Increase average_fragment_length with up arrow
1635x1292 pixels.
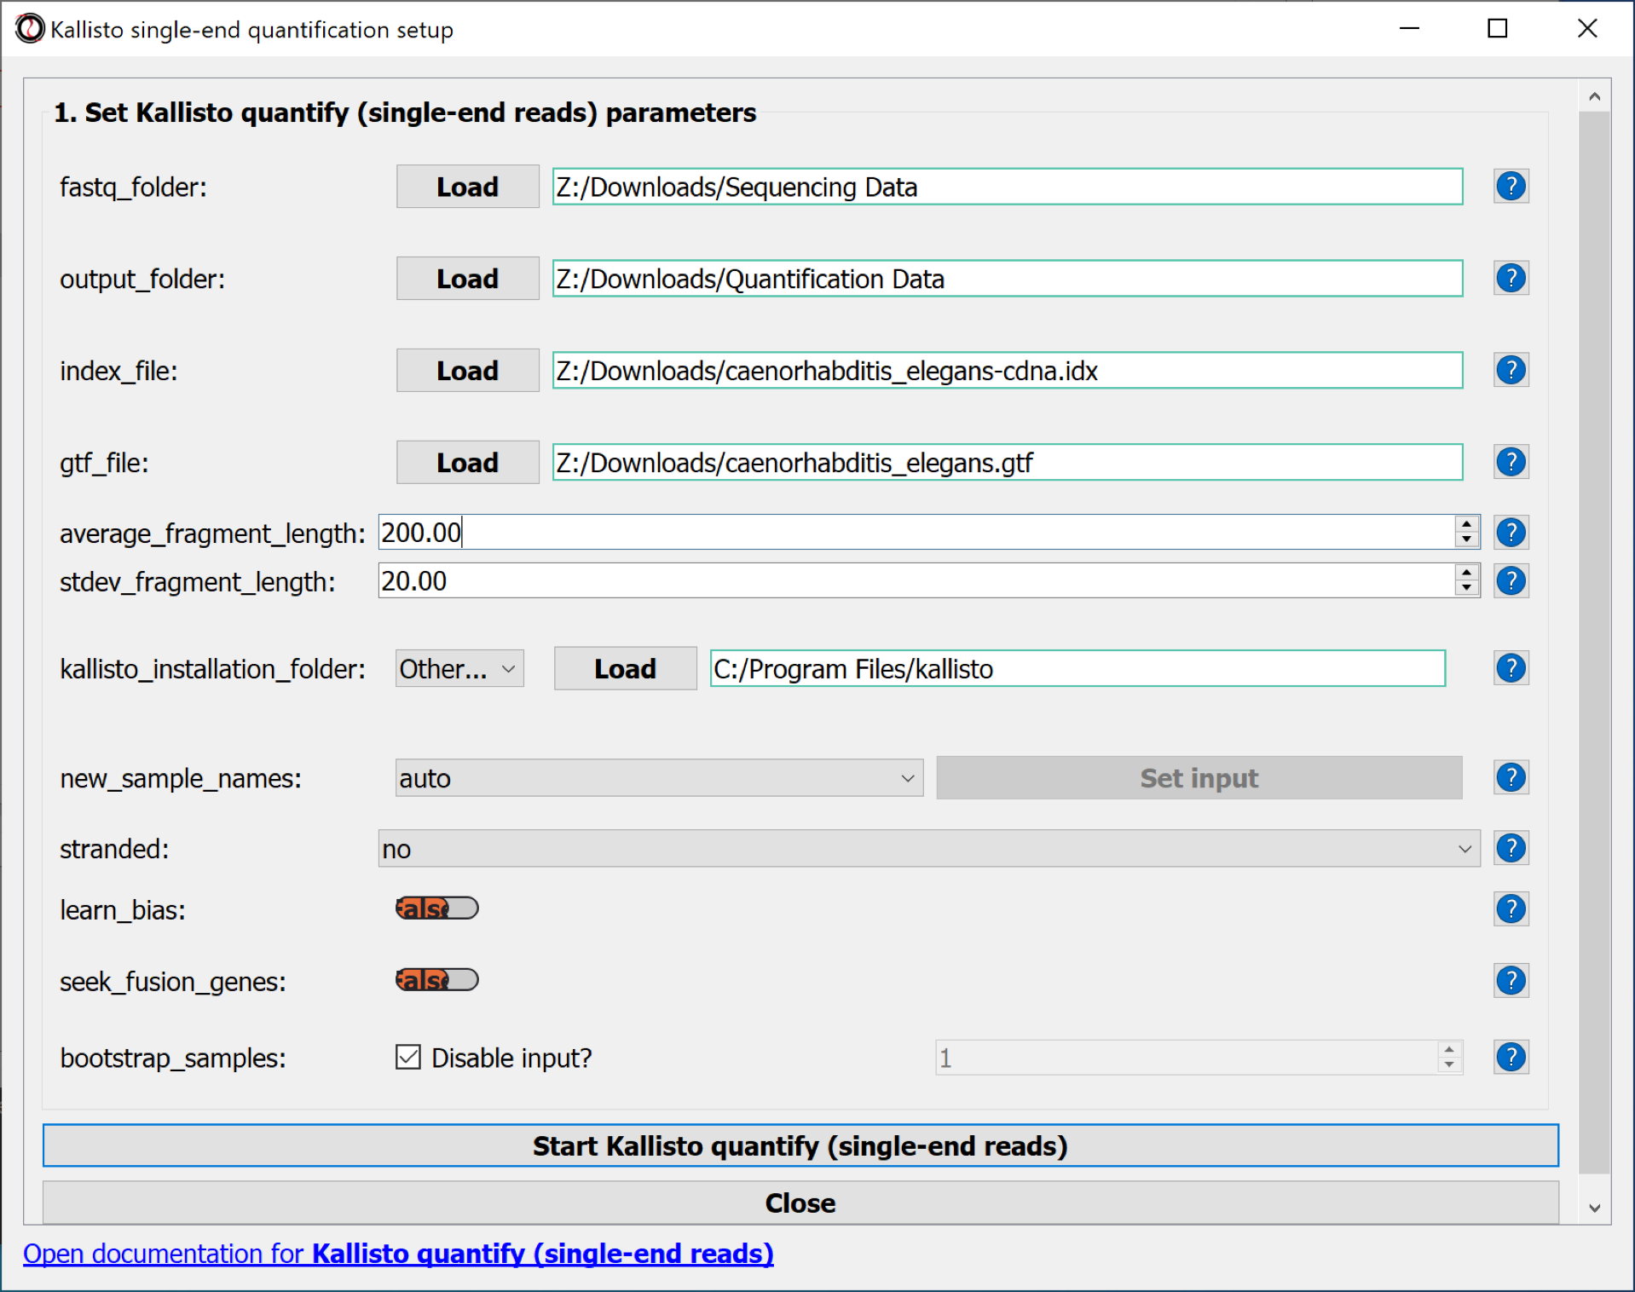tap(1466, 524)
